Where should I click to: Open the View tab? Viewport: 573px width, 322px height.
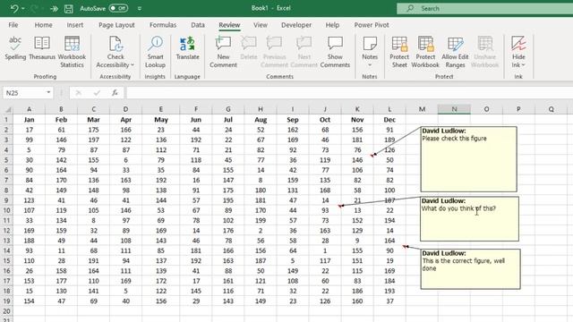pos(261,25)
